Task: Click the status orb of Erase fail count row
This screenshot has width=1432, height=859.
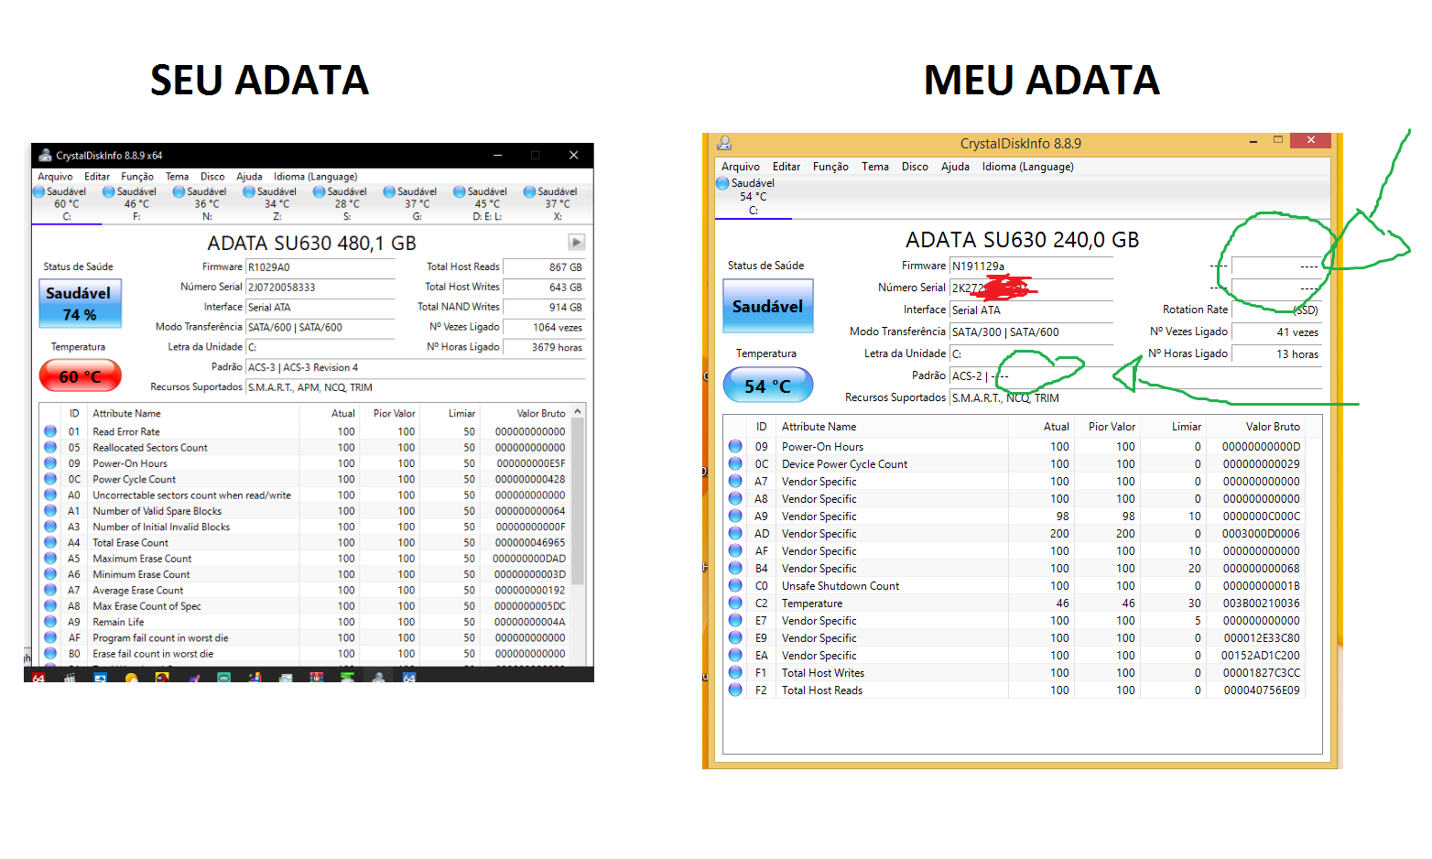Action: 50,654
